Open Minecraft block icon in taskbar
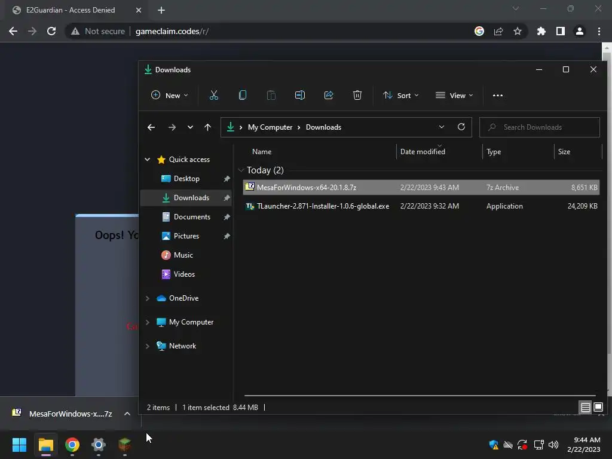The height and width of the screenshot is (459, 612). pyautogui.click(x=124, y=445)
